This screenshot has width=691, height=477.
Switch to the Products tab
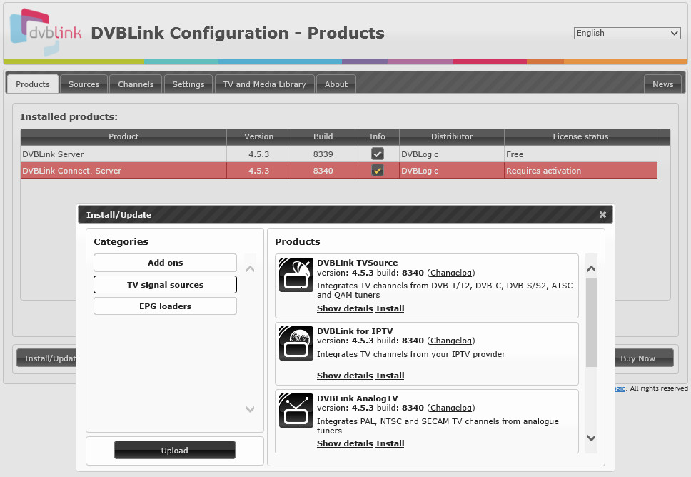[33, 84]
